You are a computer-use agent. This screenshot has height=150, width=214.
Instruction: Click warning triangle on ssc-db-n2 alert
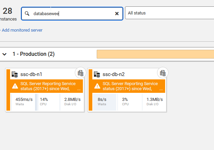coord(97,86)
